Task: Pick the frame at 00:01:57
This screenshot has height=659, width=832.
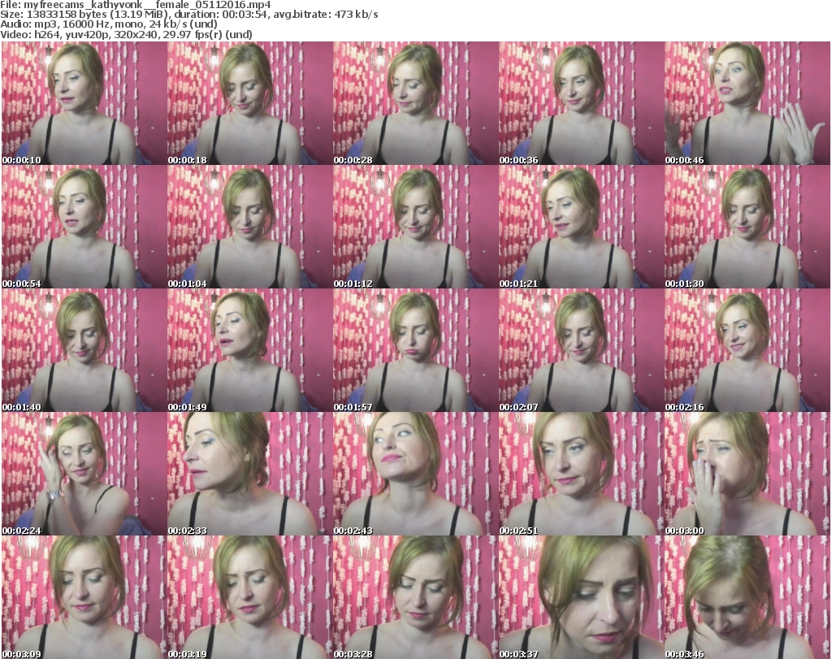Action: click(x=416, y=351)
